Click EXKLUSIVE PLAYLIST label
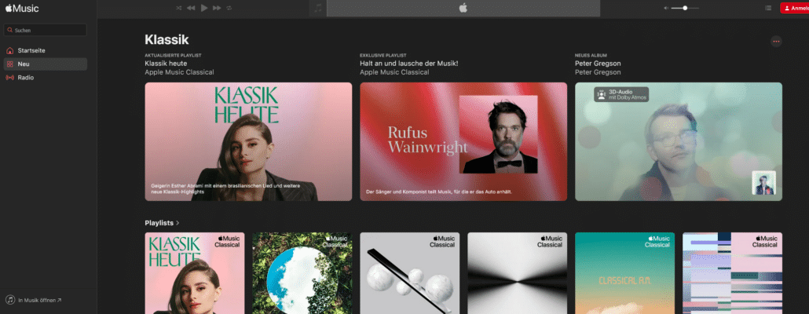This screenshot has height=314, width=809. 383,55
